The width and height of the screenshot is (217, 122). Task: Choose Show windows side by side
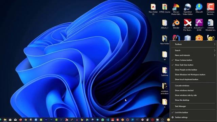coord(193,95)
